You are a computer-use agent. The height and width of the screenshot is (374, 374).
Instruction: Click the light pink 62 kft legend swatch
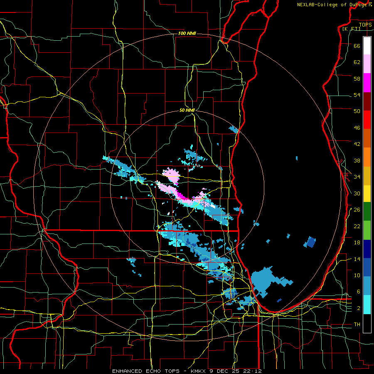pyautogui.click(x=367, y=64)
